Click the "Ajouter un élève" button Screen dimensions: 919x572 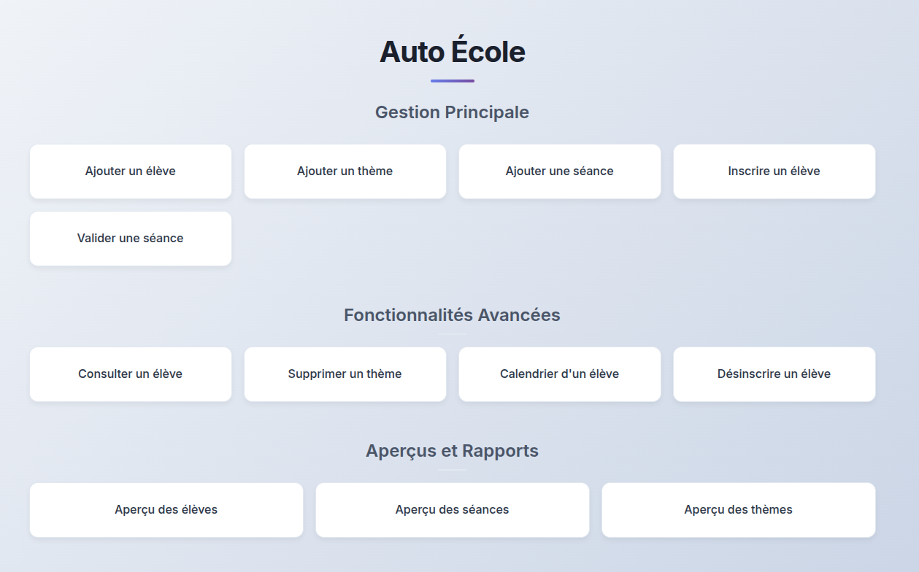point(130,171)
